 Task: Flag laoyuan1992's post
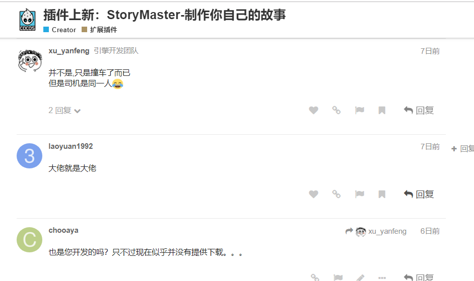click(x=360, y=194)
